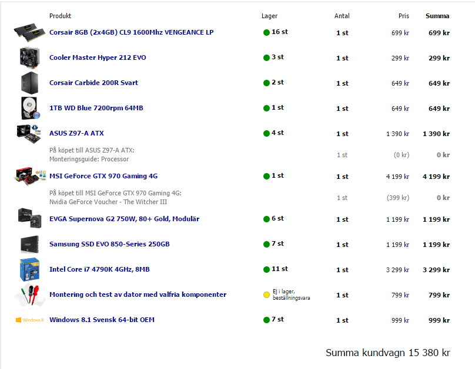Click the Intel Core i7 box thumbnail
Viewport: 475px width, 369px height.
tap(29, 269)
